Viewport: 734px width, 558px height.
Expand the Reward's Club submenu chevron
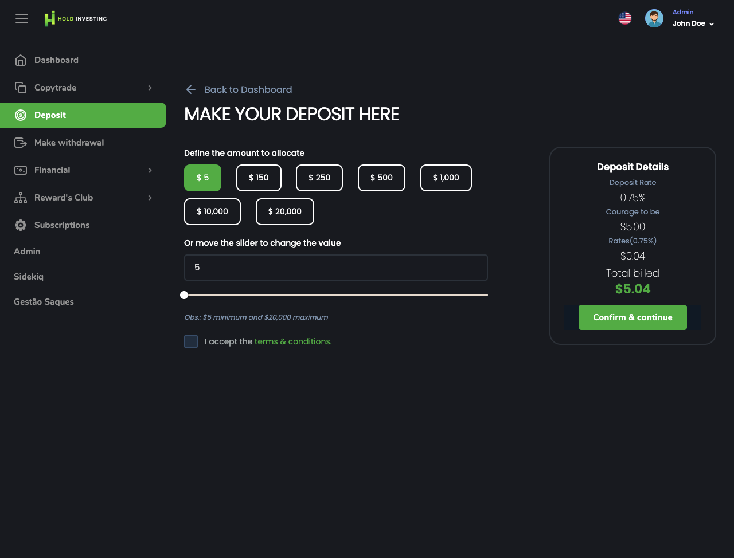[x=150, y=198]
